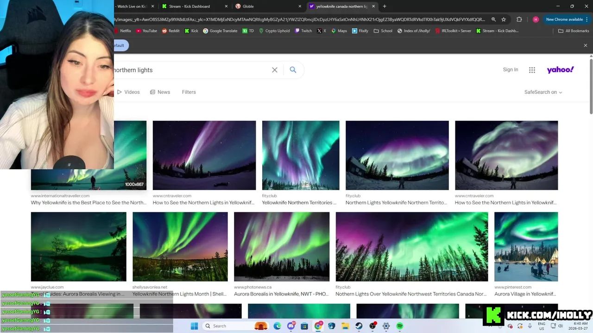Open the Chrome zoom magnifier in address bar
Viewport: 593px width, 333px height.
pos(493,19)
